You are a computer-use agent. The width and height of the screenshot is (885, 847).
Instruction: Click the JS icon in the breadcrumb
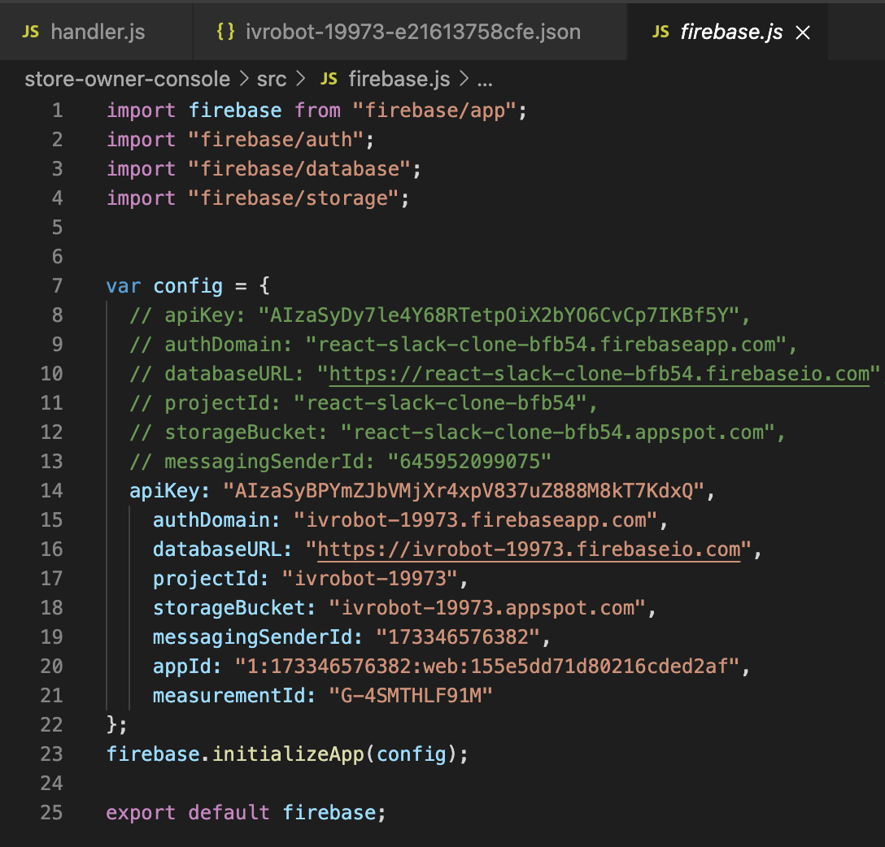329,79
